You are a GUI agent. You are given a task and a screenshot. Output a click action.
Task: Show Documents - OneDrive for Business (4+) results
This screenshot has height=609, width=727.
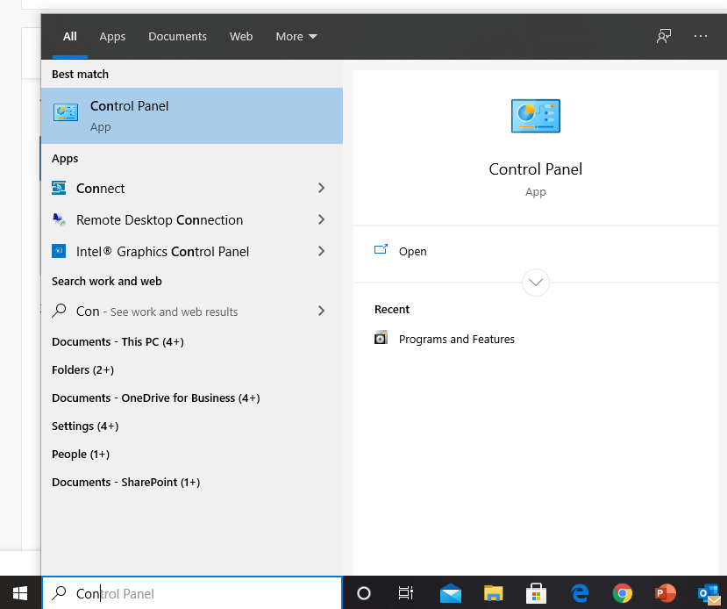(156, 398)
